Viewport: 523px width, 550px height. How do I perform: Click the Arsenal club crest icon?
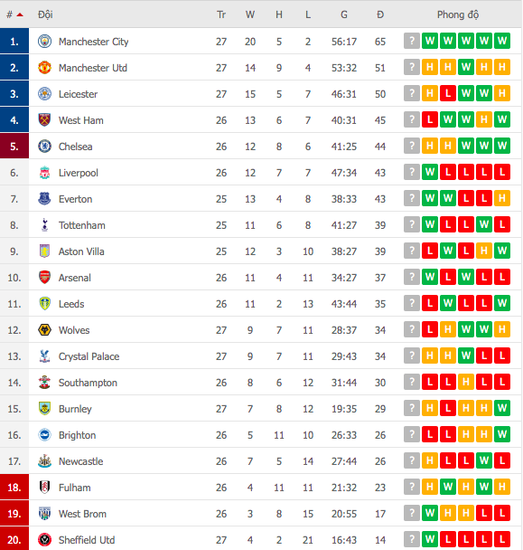44,278
